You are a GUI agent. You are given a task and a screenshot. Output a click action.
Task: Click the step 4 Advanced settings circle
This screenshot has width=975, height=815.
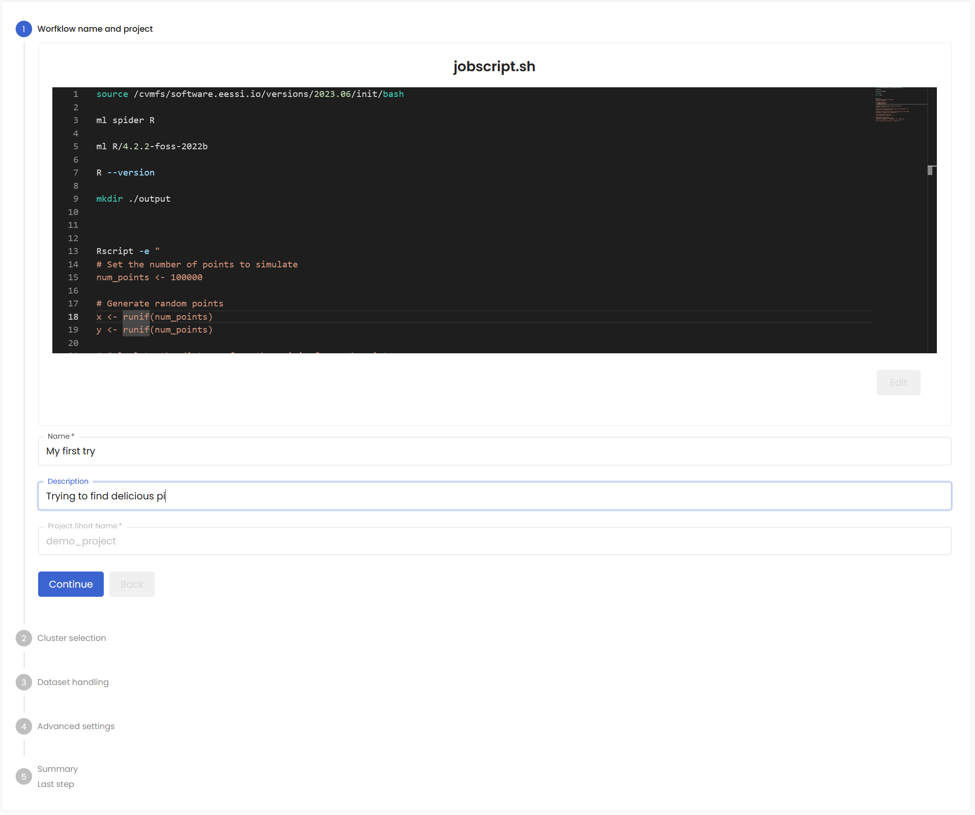click(24, 726)
